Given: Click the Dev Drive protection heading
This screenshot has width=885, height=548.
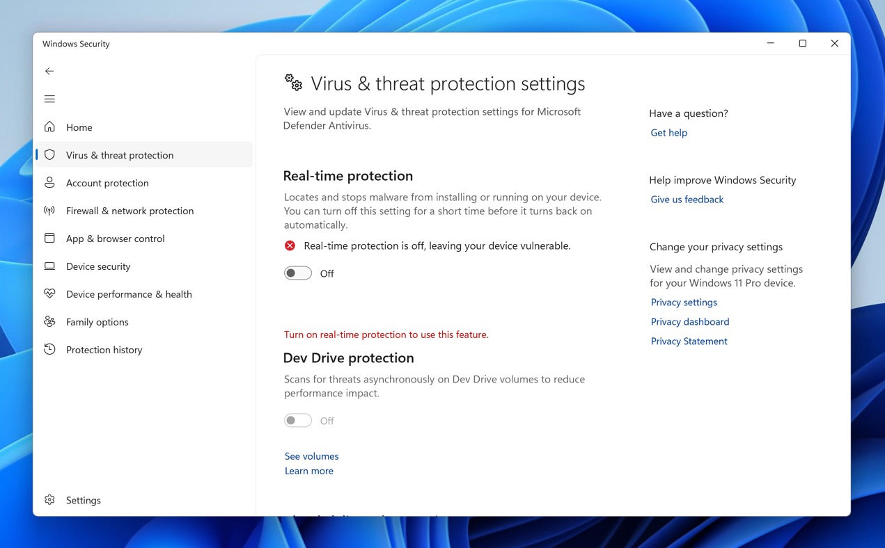Looking at the screenshot, I should point(348,358).
